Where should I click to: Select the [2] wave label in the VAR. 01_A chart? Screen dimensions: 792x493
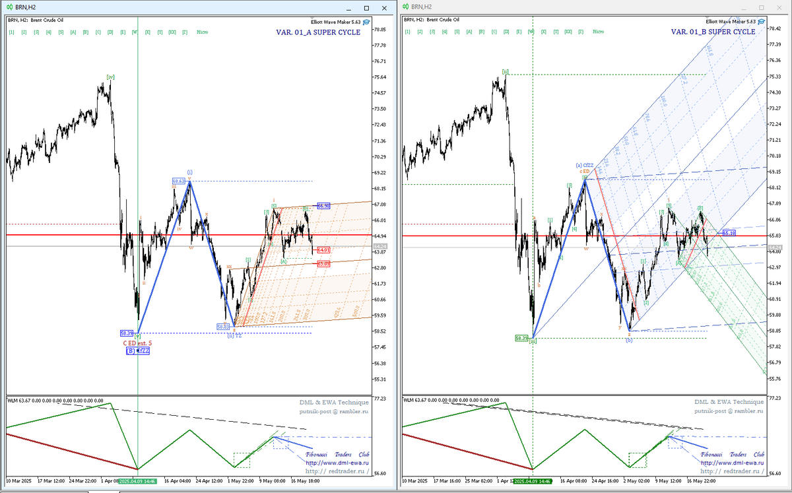point(24,32)
